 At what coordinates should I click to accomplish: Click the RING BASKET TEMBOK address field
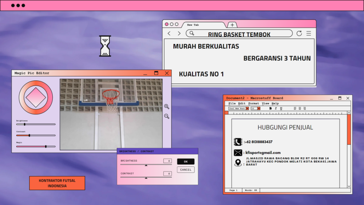tap(239, 33)
